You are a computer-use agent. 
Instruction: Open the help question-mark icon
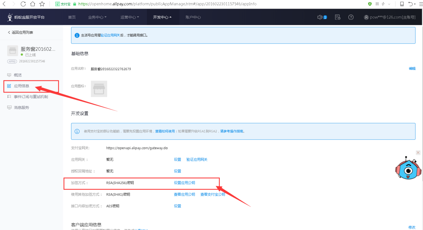pyautogui.click(x=351, y=17)
